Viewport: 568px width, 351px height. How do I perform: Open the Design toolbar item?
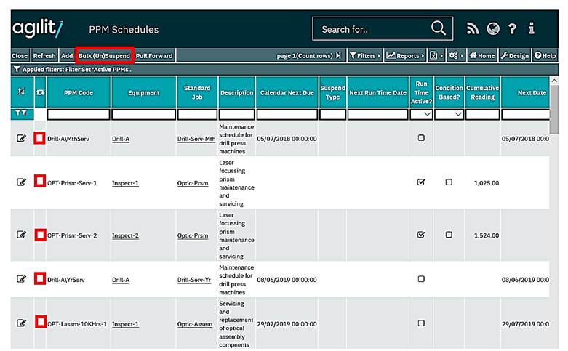tap(515, 56)
